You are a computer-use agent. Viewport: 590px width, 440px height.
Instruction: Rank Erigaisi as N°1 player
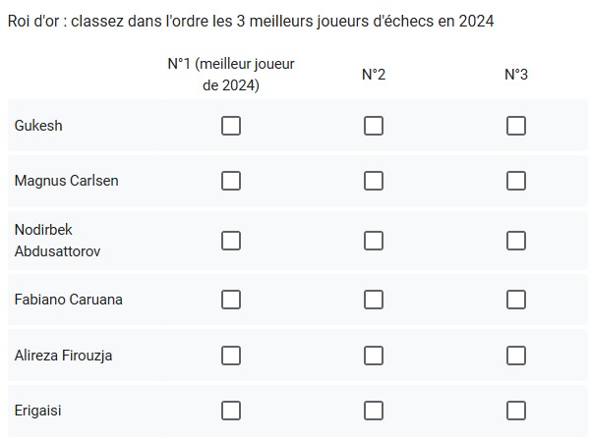click(231, 411)
